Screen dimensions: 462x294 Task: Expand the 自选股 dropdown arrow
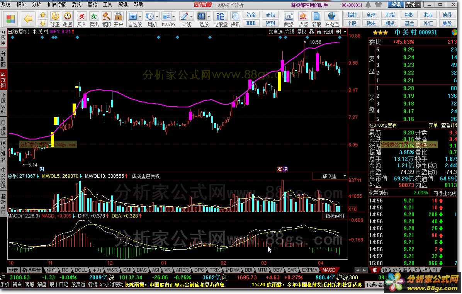(140, 16)
